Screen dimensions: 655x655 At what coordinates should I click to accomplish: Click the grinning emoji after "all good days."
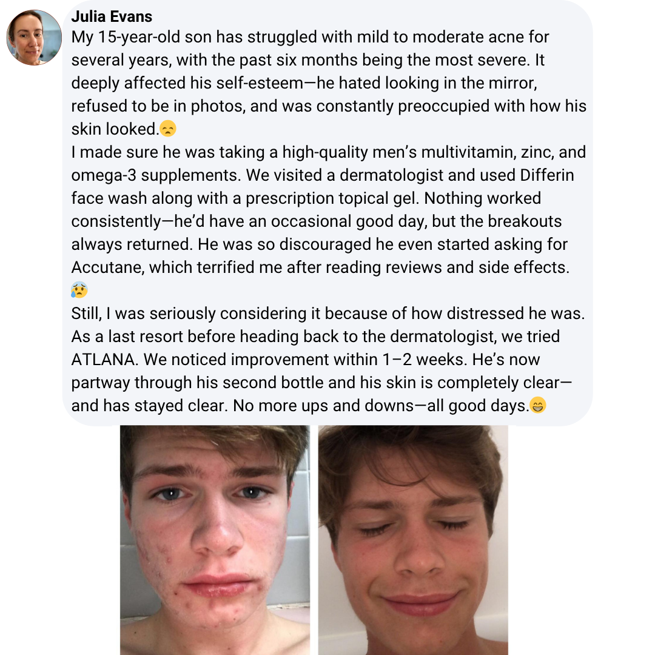click(x=538, y=405)
